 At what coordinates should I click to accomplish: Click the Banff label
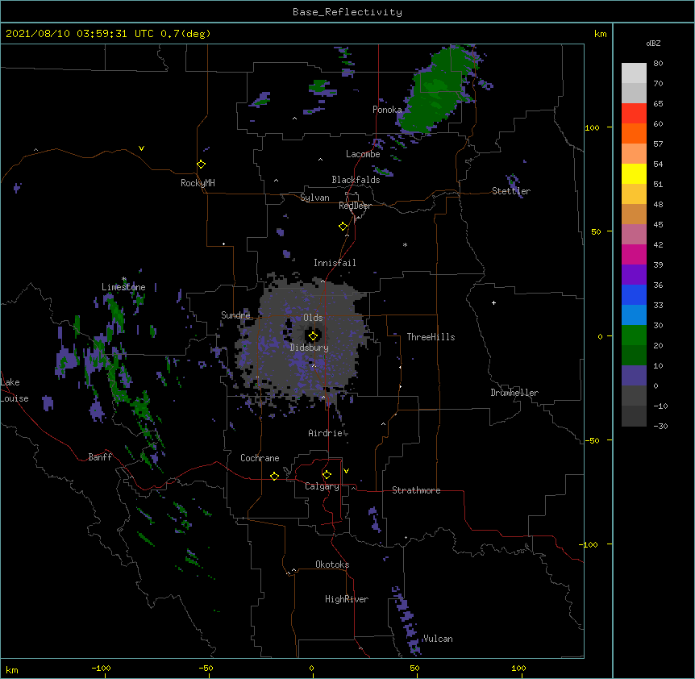tap(100, 457)
